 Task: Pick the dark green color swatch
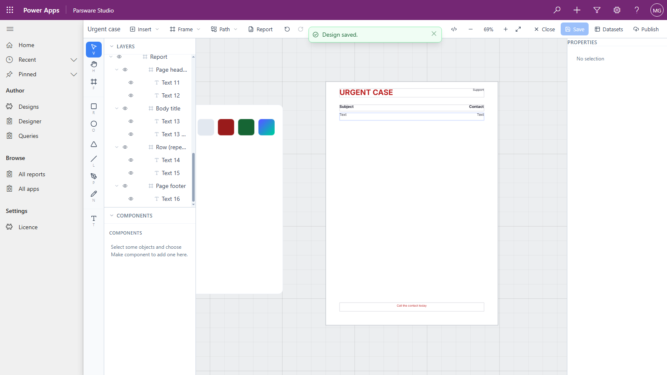click(246, 127)
